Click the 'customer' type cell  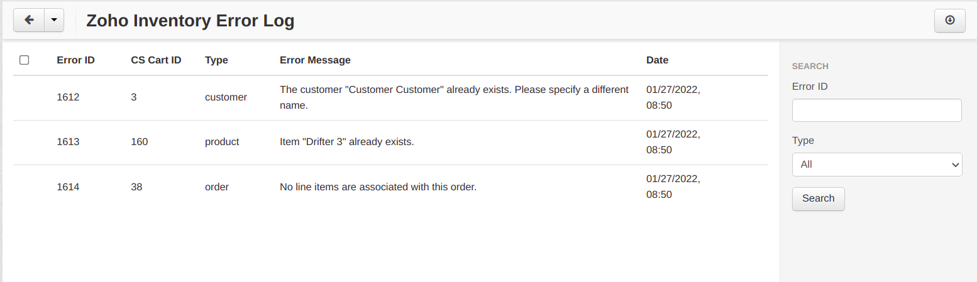pos(226,97)
